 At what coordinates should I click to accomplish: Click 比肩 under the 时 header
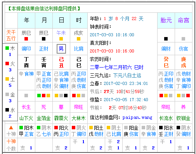[79, 49]
